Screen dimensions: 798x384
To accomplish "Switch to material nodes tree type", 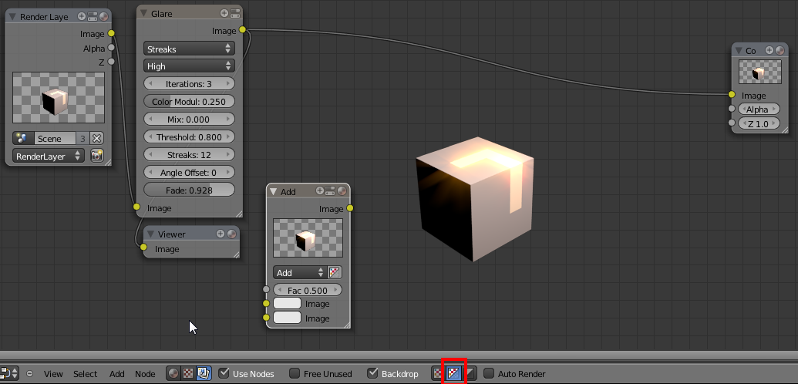I will pos(173,373).
